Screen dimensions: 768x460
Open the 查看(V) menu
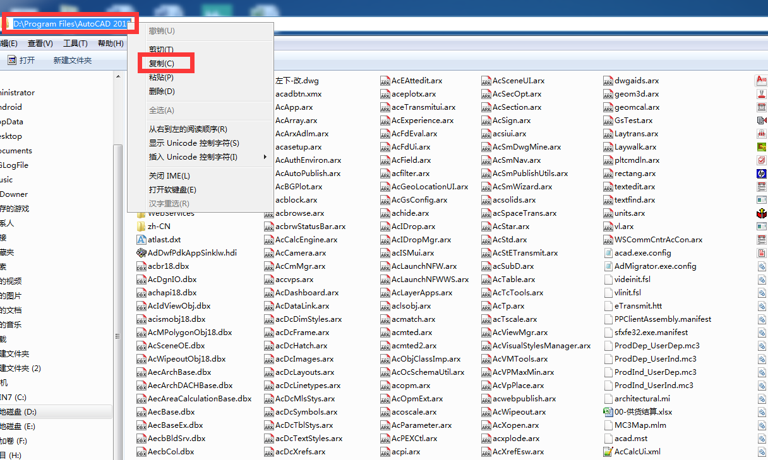(x=40, y=44)
